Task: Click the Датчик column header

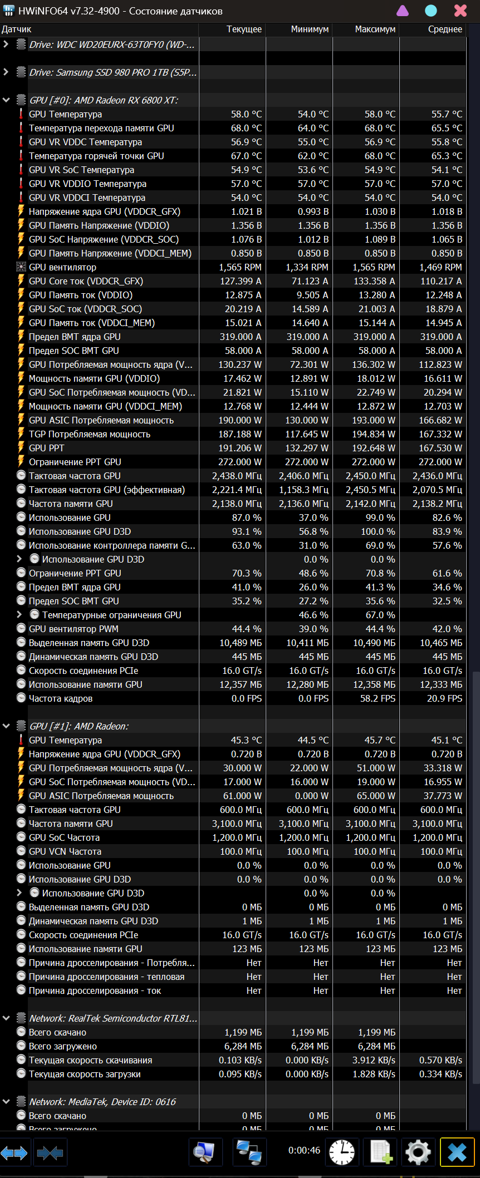Action: click(17, 29)
